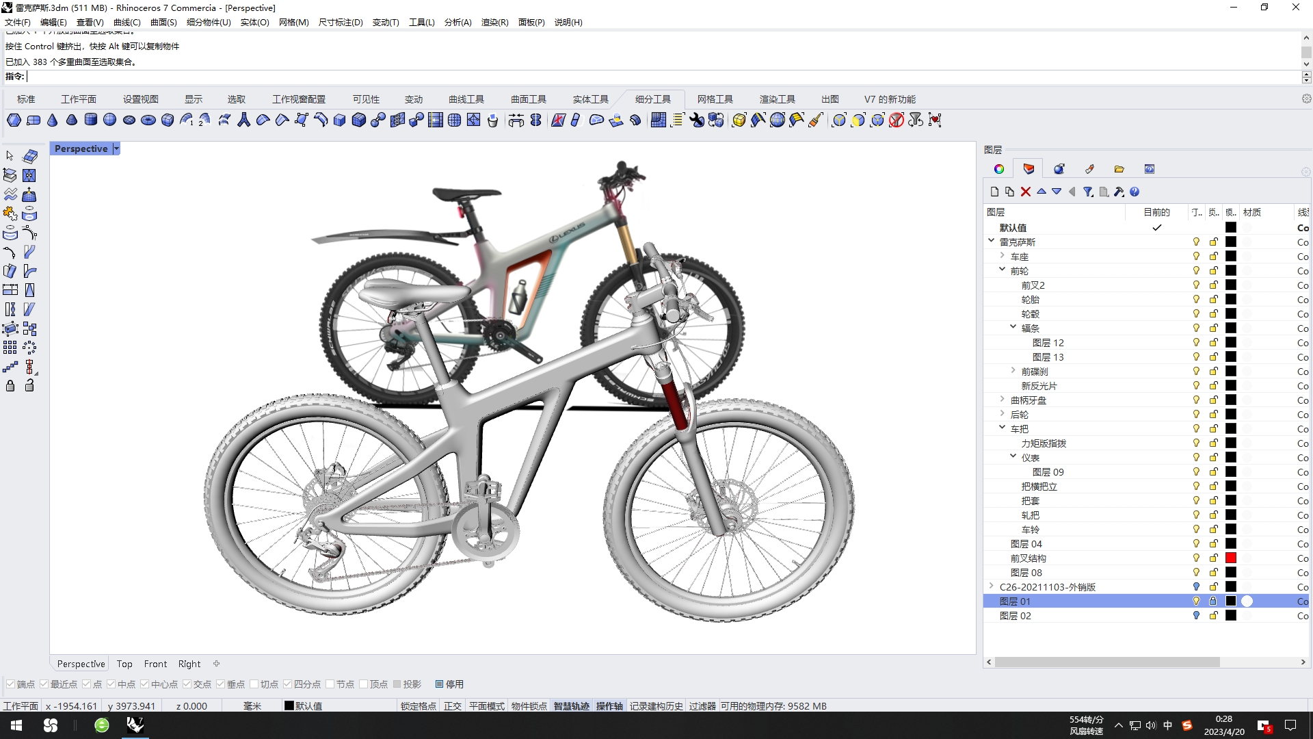Click the new layer blank page icon
The height and width of the screenshot is (739, 1313).
[995, 192]
